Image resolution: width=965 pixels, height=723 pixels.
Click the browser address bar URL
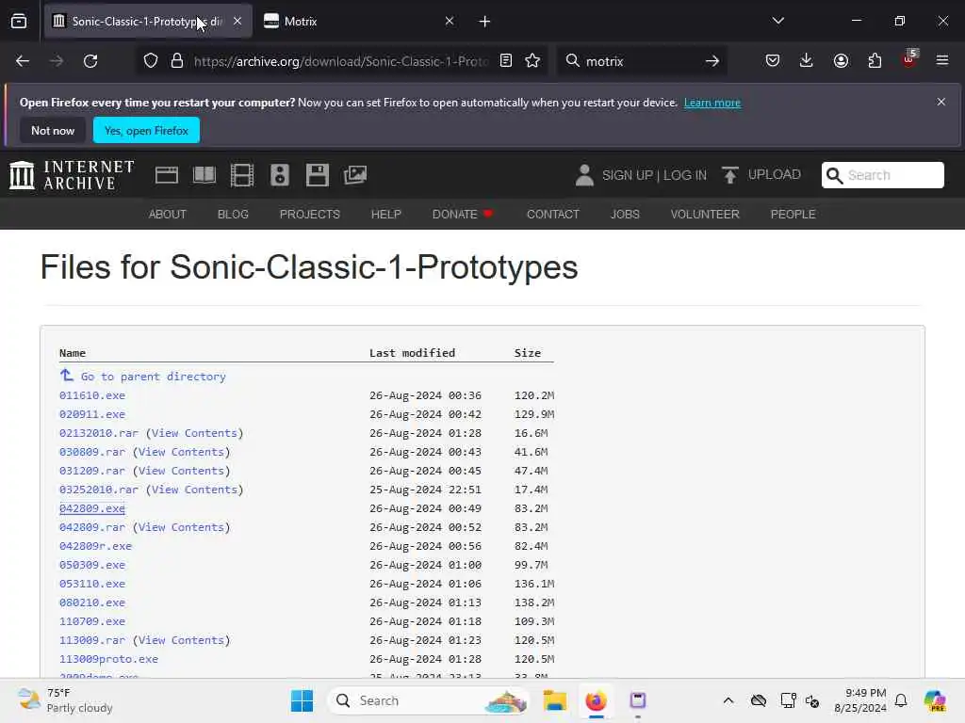[341, 61]
